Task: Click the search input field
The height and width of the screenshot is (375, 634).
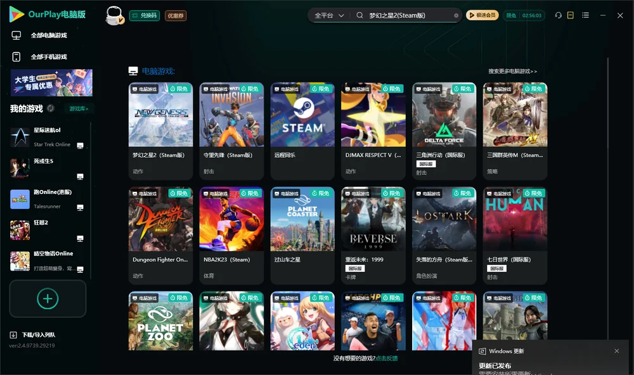Action: [x=410, y=15]
